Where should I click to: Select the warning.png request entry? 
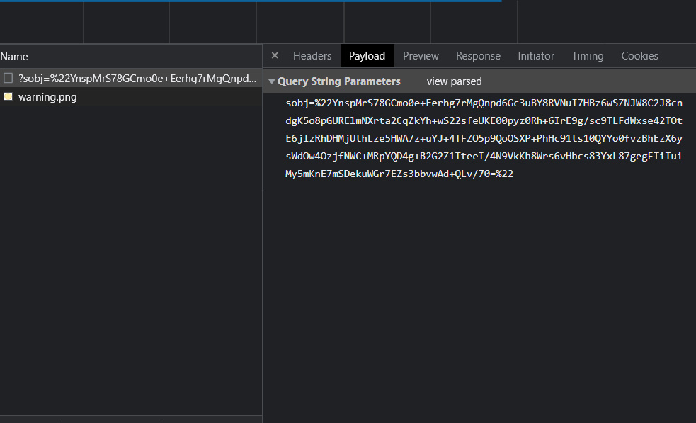pos(131,97)
